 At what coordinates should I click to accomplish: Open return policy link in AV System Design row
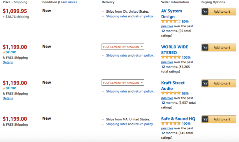143,16
